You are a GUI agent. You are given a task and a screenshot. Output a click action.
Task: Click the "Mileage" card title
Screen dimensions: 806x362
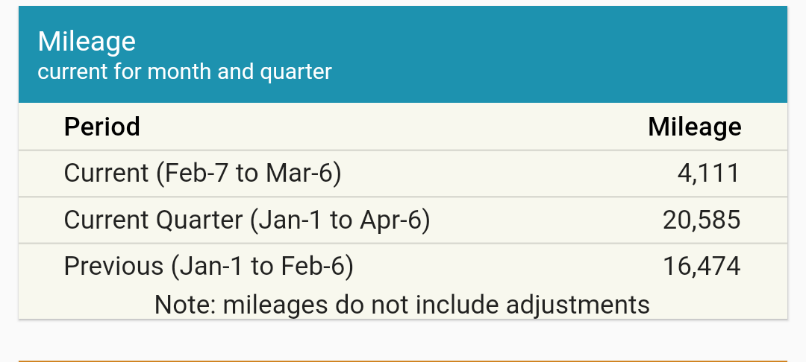click(87, 41)
